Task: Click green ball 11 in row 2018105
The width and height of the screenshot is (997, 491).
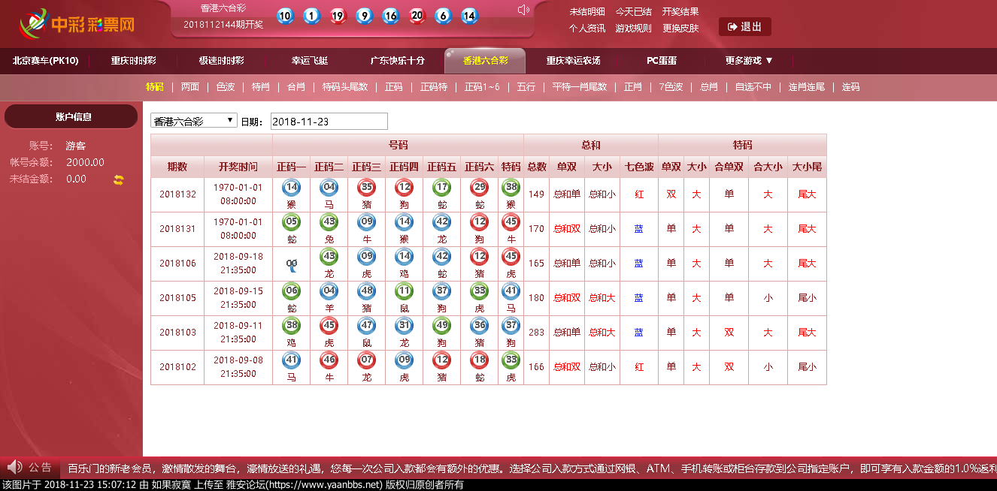Action: (404, 291)
